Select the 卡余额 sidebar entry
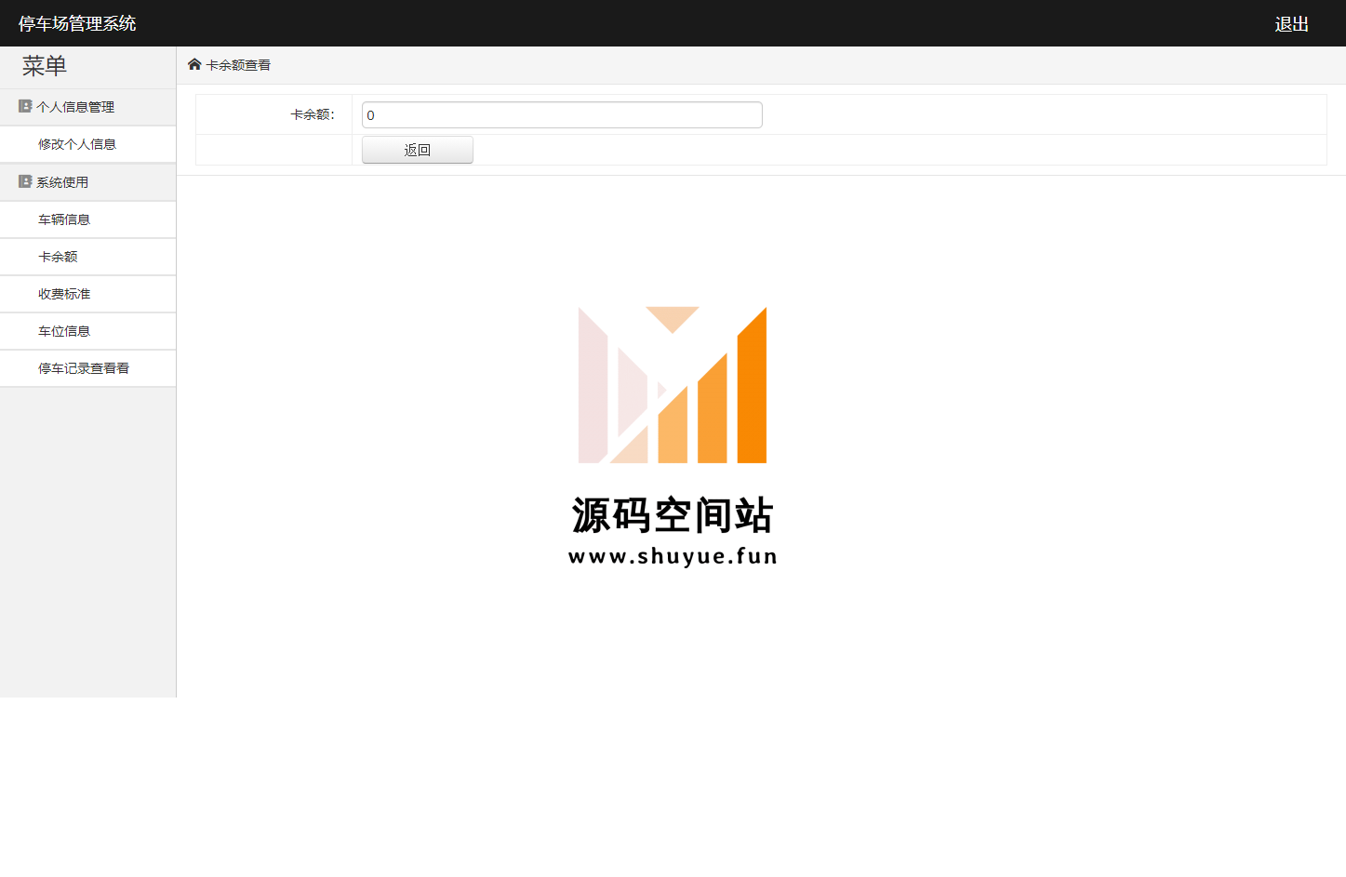1346x877 pixels. (87, 257)
